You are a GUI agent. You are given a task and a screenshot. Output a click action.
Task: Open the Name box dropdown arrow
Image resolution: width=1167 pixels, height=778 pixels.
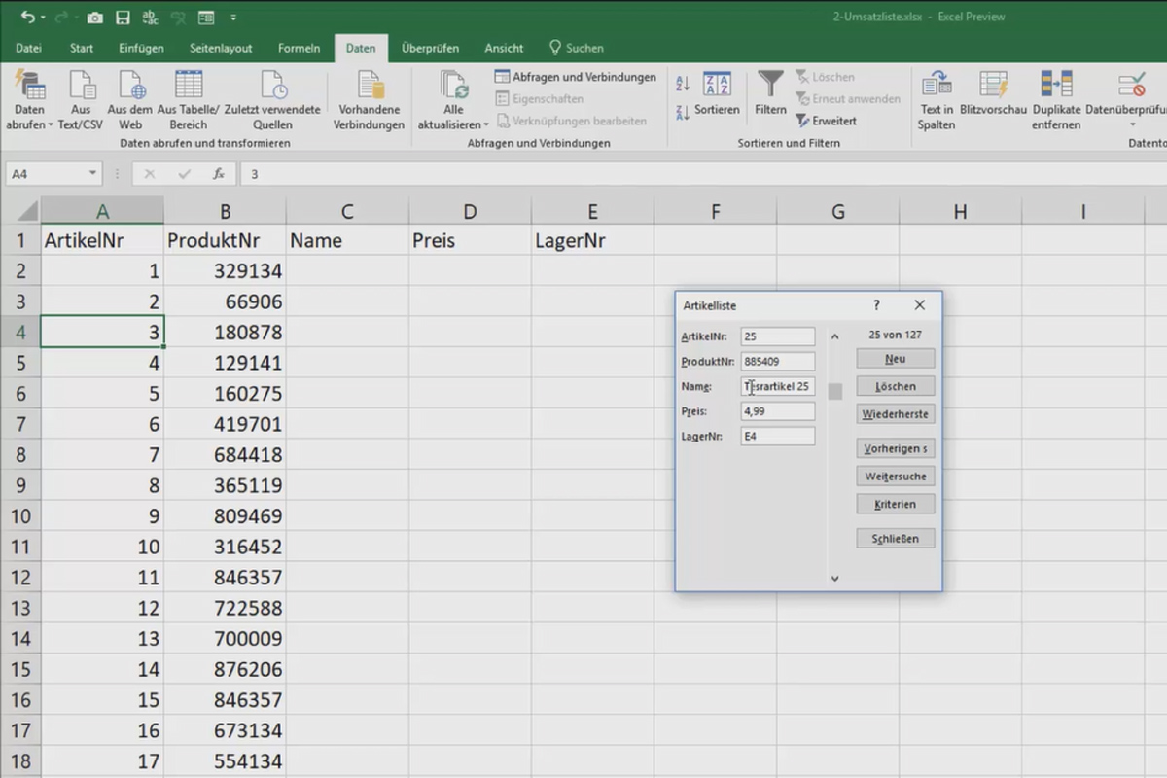coord(91,172)
